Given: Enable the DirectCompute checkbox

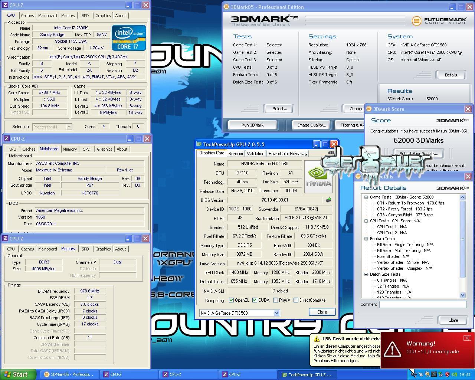Looking at the screenshot, I should (x=296, y=300).
